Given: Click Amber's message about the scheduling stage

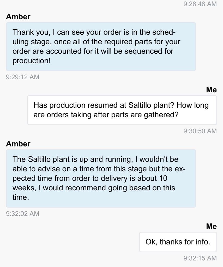Looking at the screenshot, I should (x=101, y=46).
